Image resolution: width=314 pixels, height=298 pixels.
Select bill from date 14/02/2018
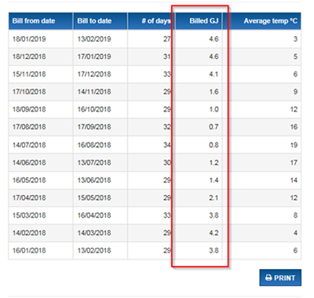[x=29, y=233]
